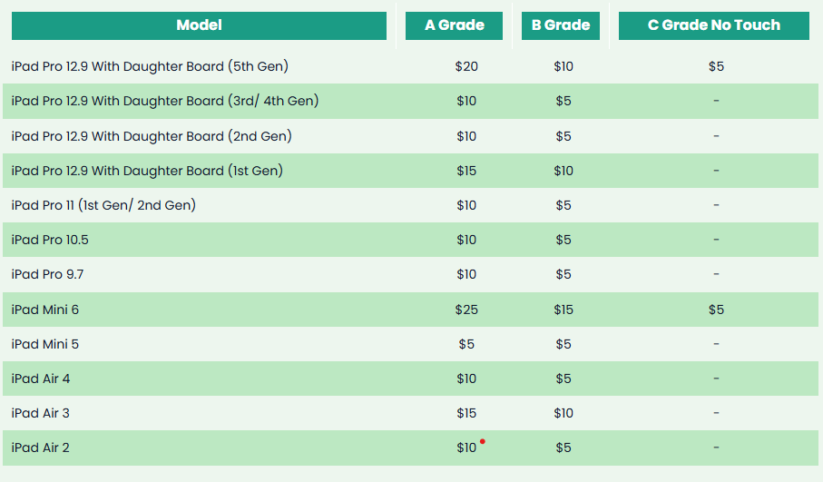Click iPad Pro 12.9 2nd Gen model name
The height and width of the screenshot is (482, 823).
[x=152, y=136]
